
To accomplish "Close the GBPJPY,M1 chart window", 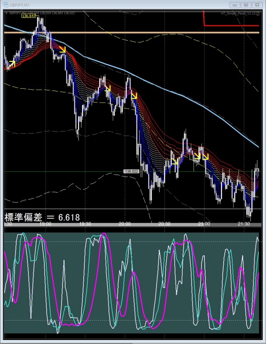I will tap(257, 5).
